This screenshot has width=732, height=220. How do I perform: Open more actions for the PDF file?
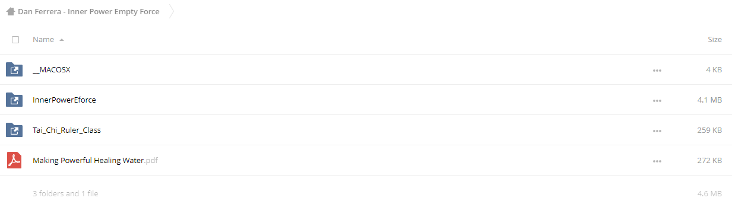657,161
